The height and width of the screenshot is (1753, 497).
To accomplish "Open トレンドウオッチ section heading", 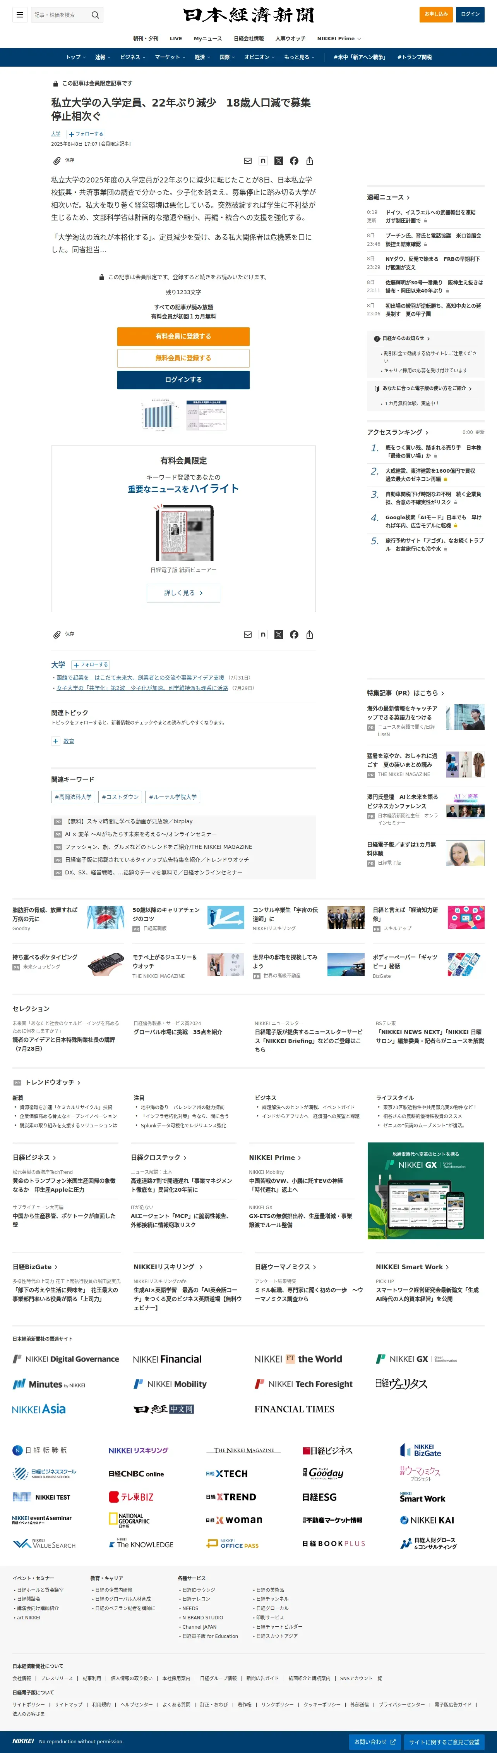I will tap(52, 1082).
